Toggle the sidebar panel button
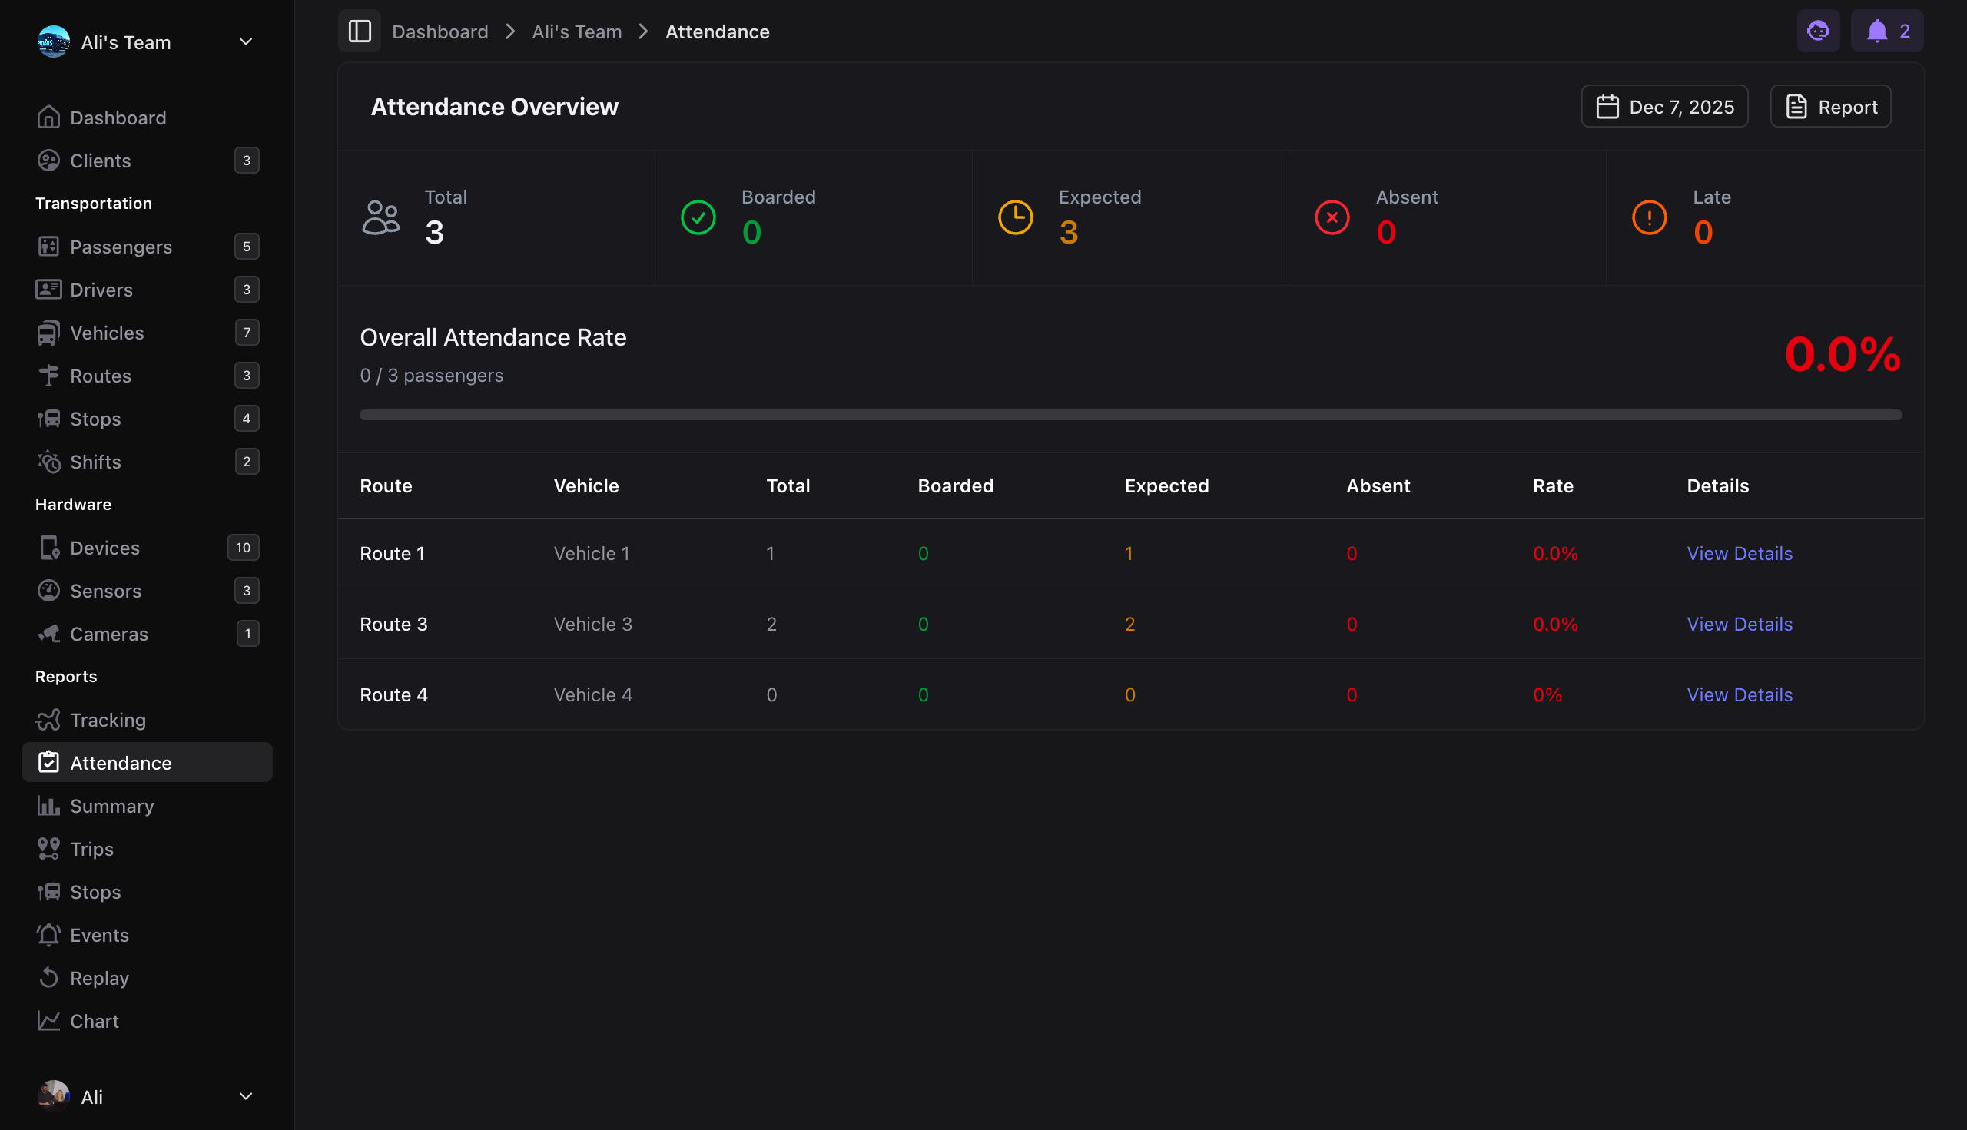Screen dimensions: 1967x1130 coord(360,31)
